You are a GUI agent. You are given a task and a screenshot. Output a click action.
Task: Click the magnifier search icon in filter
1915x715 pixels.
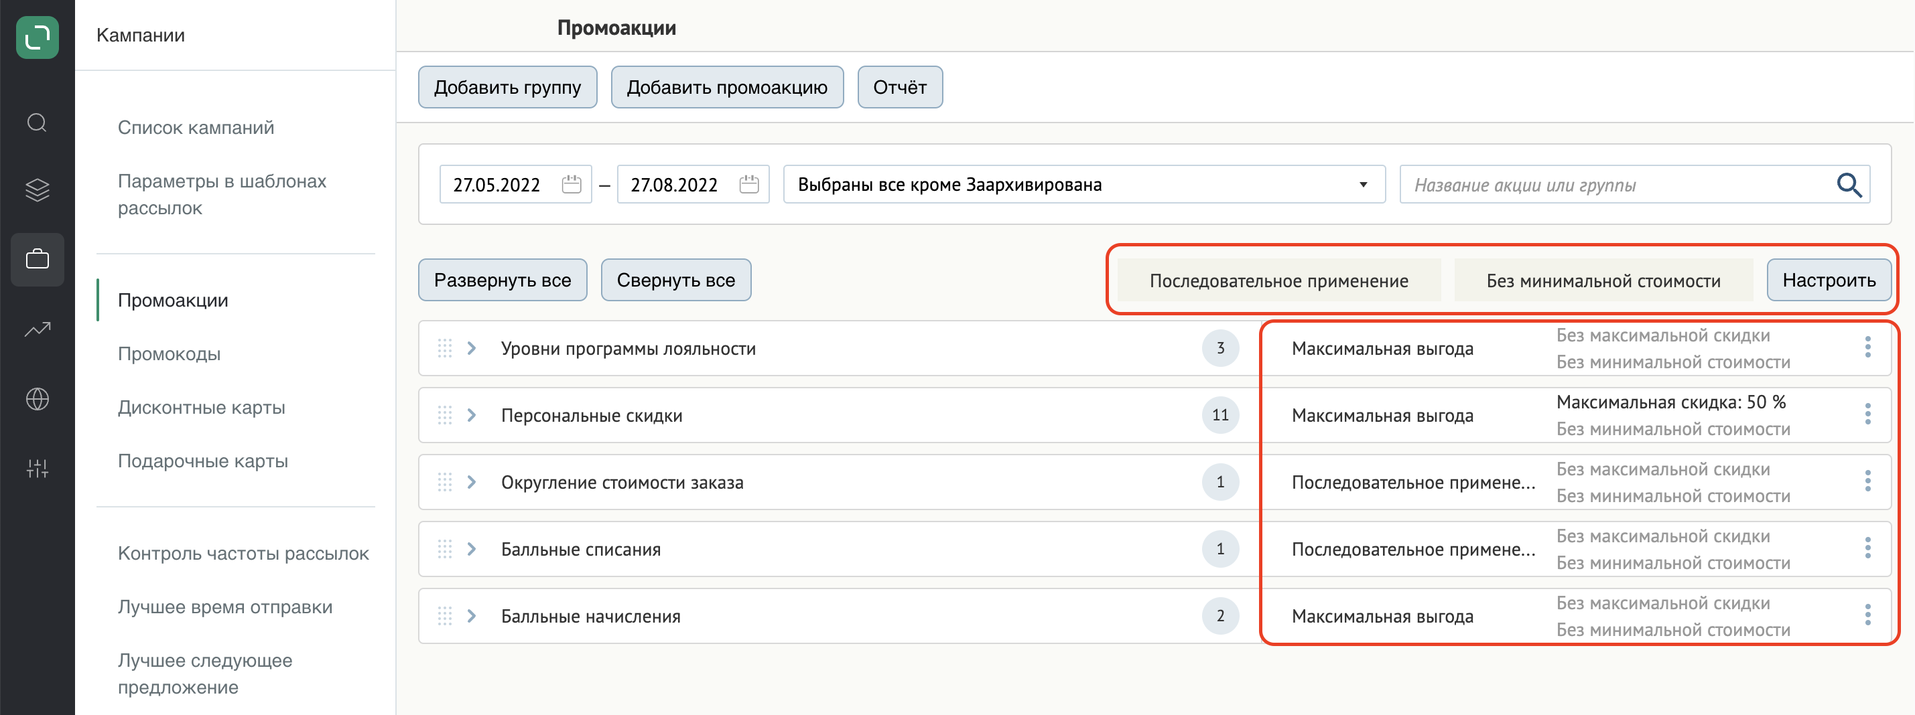1849,184
